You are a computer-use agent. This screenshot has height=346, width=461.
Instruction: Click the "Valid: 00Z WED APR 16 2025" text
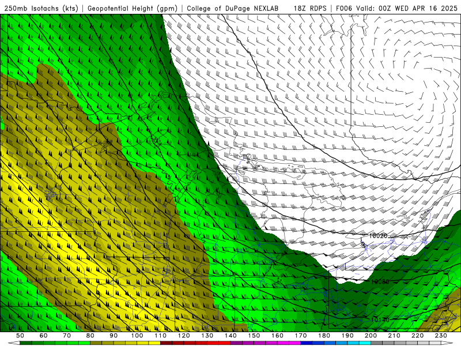(407, 9)
